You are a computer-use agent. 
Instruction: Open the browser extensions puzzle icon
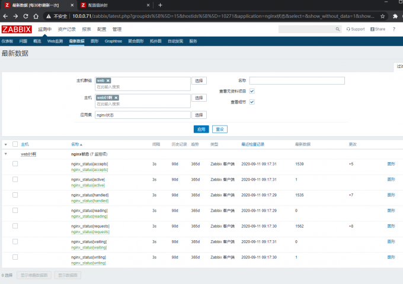tap(395, 16)
